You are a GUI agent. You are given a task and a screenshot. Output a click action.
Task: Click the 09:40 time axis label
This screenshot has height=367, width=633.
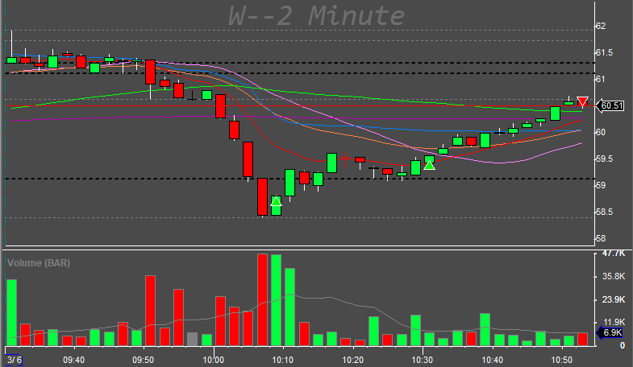click(74, 360)
